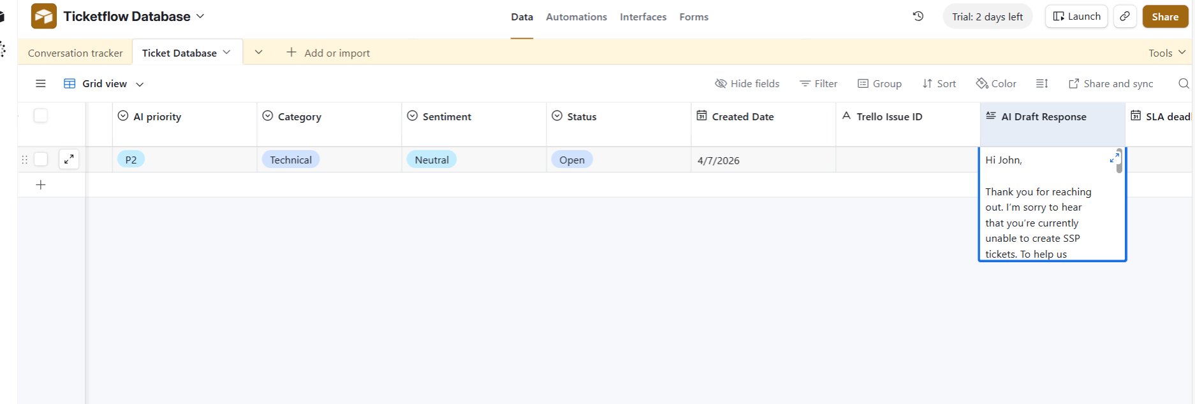Click the Neutral sentiment tag
The width and height of the screenshot is (1195, 404).
pyautogui.click(x=432, y=160)
